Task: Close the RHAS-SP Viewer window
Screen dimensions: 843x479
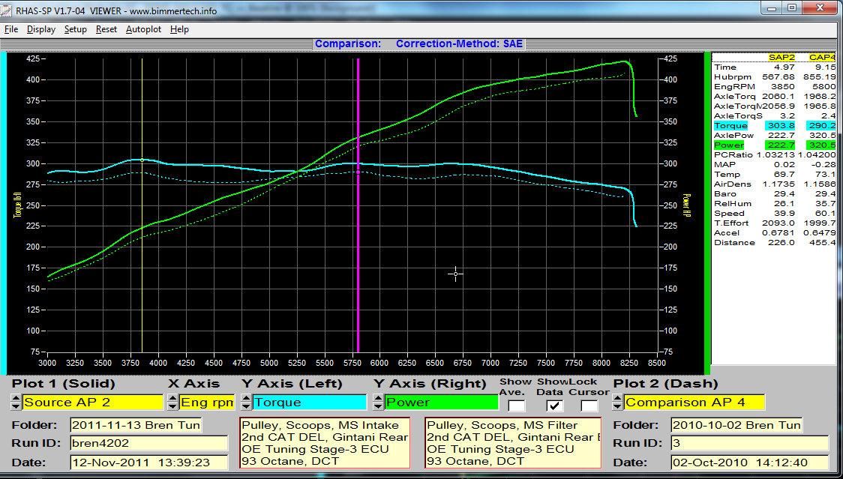Action: (x=820, y=8)
